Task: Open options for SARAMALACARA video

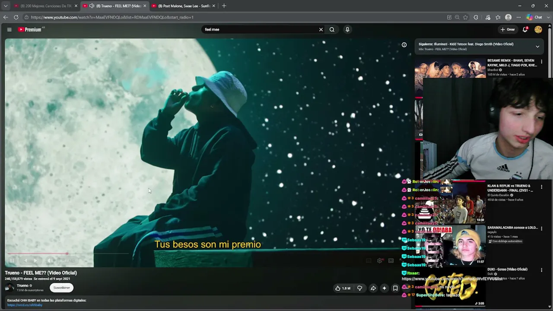Action: pos(541,228)
